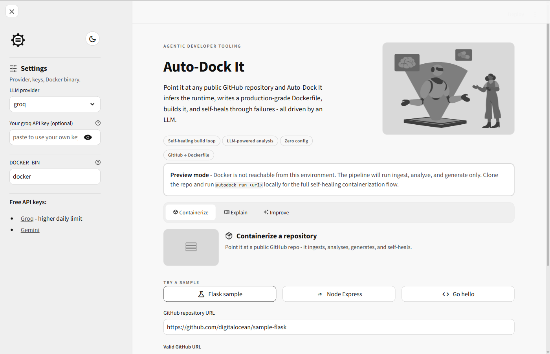This screenshot has height=354, width=550.
Task: Click the GitHub → Dockerfile chip
Action: [189, 155]
